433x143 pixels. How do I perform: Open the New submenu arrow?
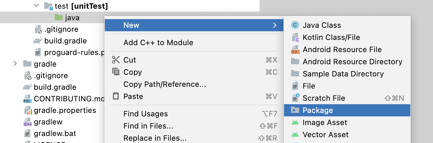tap(275, 25)
